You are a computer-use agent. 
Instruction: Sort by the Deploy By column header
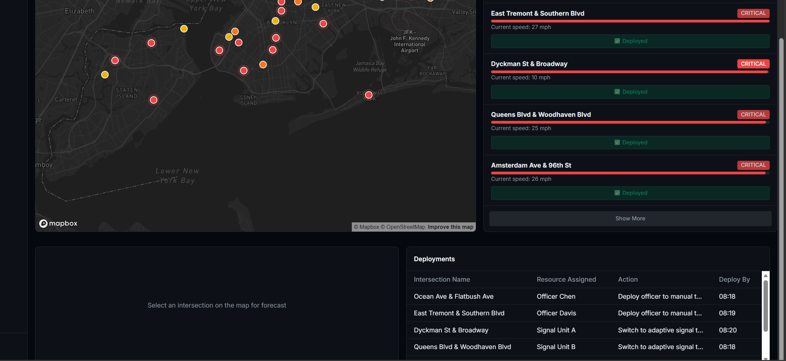pos(734,279)
